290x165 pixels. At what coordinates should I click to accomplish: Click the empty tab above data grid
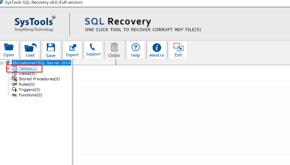tap(94, 62)
